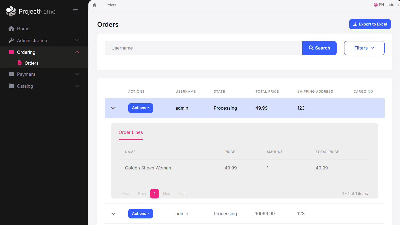Expand the Administration menu chevron
400x225 pixels.
coord(77,40)
